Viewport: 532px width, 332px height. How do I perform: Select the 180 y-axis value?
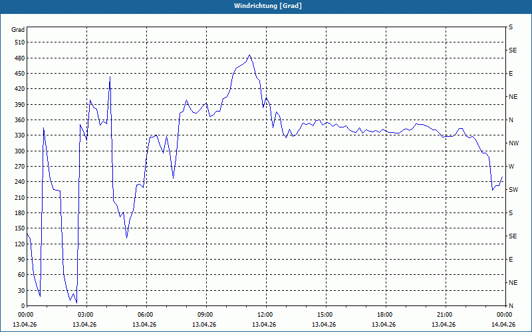coord(20,213)
